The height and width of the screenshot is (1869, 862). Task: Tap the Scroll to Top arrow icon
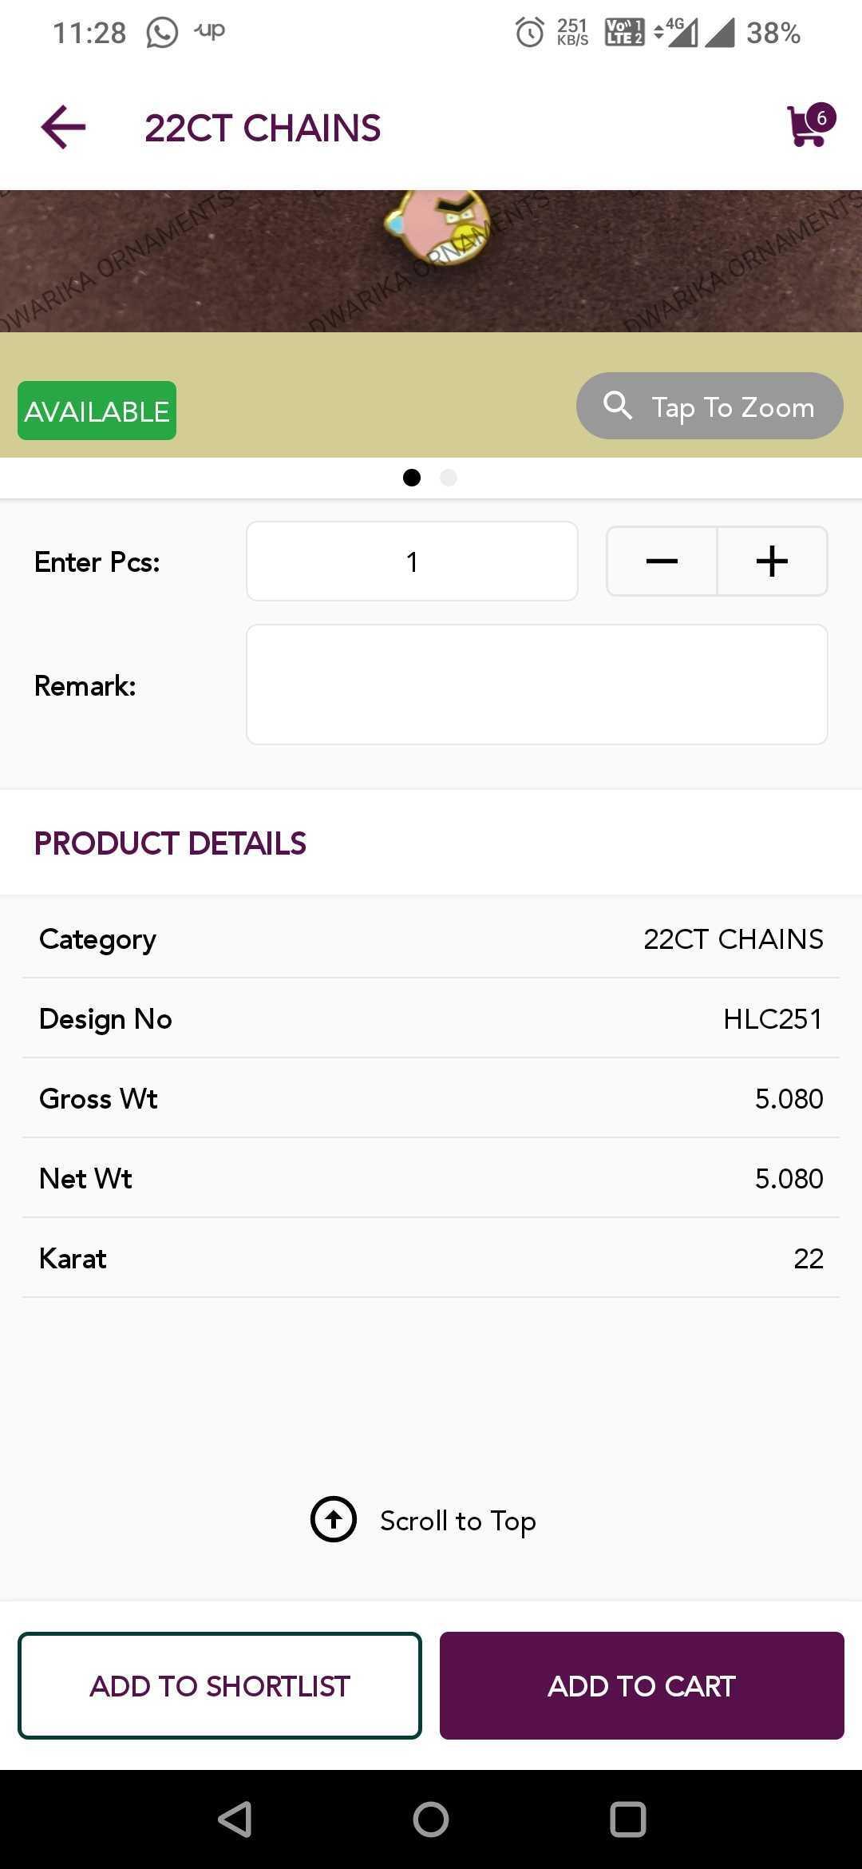[x=334, y=1519]
